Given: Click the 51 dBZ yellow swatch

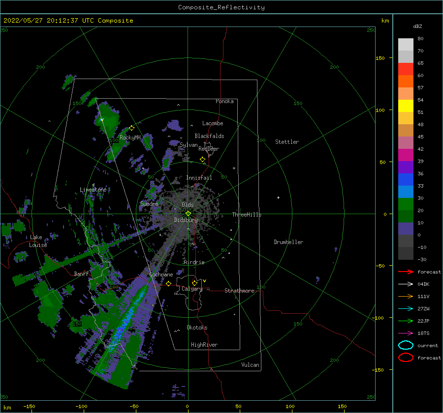Looking at the screenshot, I should 406,106.
